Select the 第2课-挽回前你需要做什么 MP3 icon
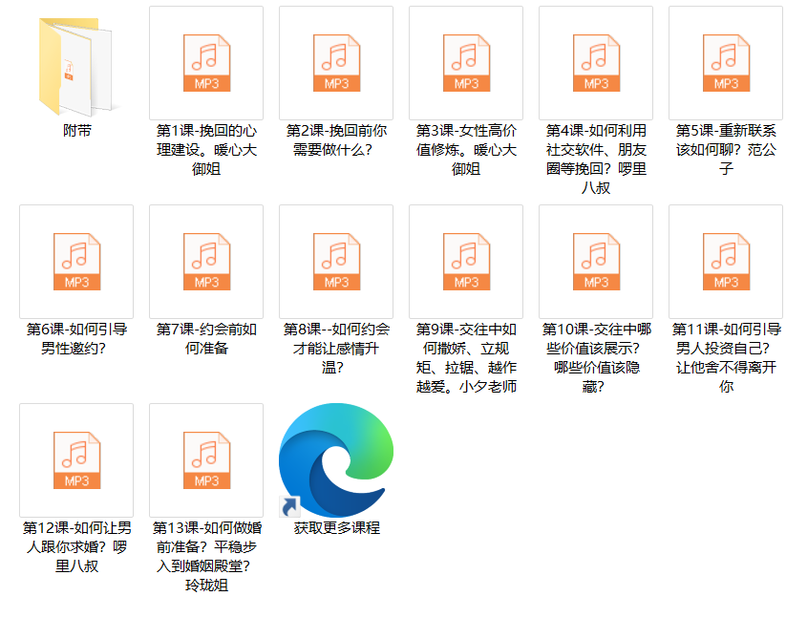 336,63
